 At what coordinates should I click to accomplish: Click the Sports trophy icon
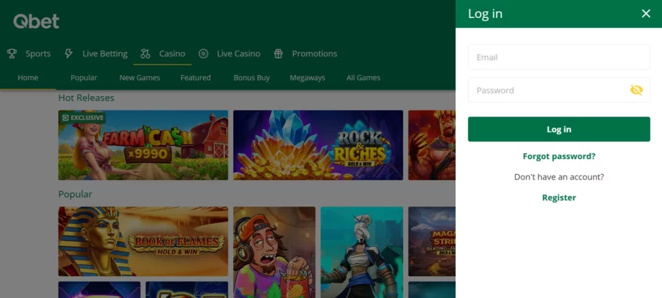point(12,53)
